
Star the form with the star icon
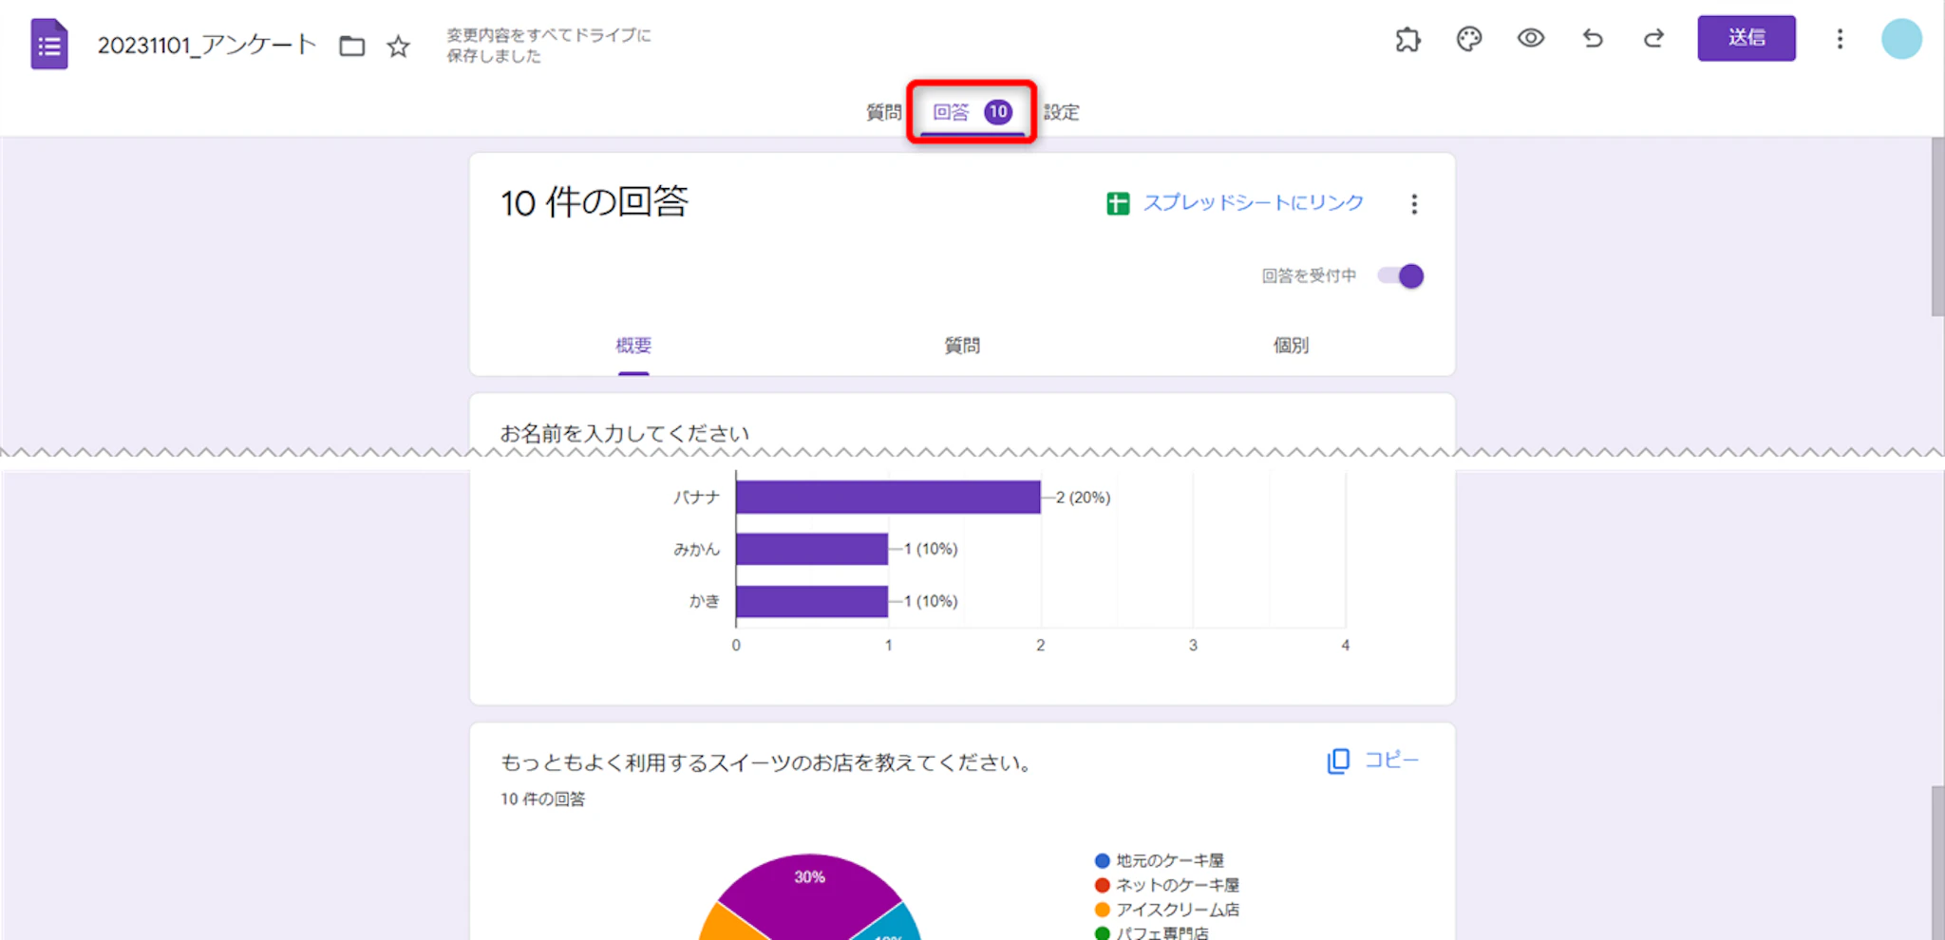coord(399,46)
